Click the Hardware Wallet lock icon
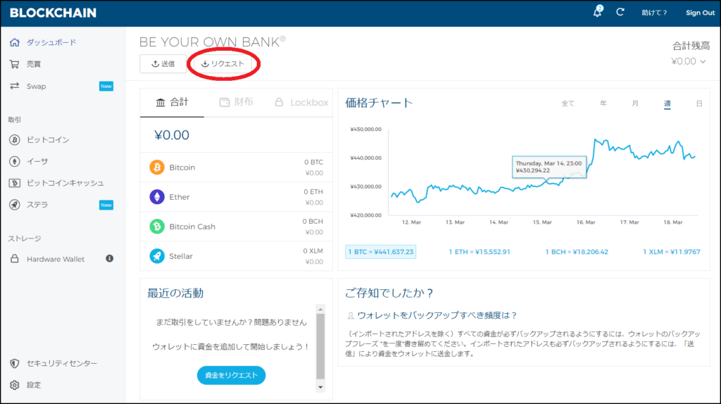The width and height of the screenshot is (721, 404). pos(15,259)
